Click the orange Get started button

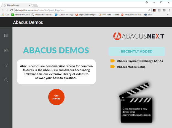(56, 97)
